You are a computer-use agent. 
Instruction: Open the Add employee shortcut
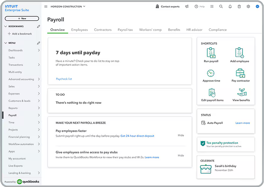[x=239, y=53]
